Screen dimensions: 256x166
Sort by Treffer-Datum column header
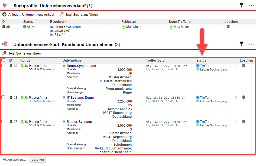point(157,60)
